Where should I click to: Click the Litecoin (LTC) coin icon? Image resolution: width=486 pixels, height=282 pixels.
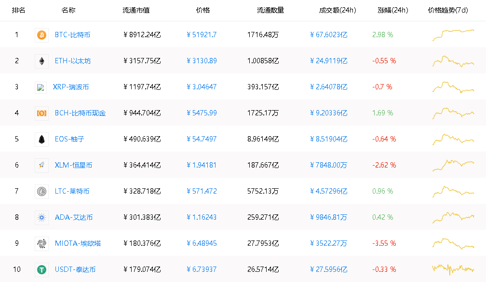(41, 191)
